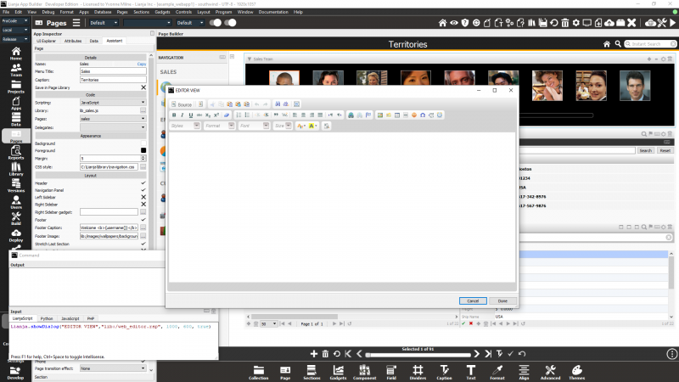This screenshot has width=679, height=382.
Task: Click the Copy link next to Name
Action: pyautogui.click(x=142, y=65)
